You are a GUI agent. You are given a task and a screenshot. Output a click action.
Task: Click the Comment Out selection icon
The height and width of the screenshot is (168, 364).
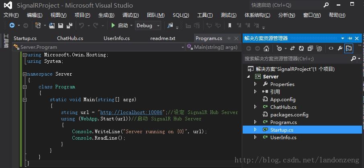pyautogui.click(x=209, y=26)
